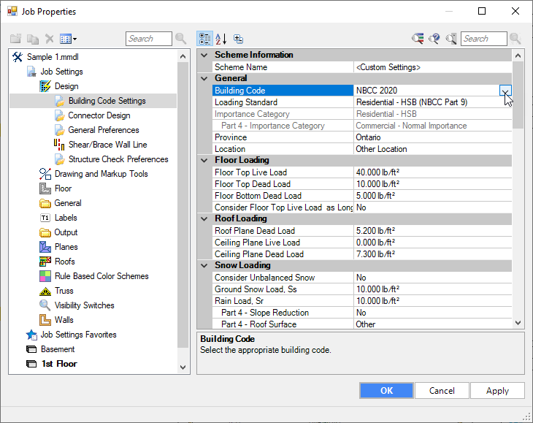Click Part 4 - Roof Surface value Other
Image resolution: width=533 pixels, height=423 pixels.
click(432, 324)
